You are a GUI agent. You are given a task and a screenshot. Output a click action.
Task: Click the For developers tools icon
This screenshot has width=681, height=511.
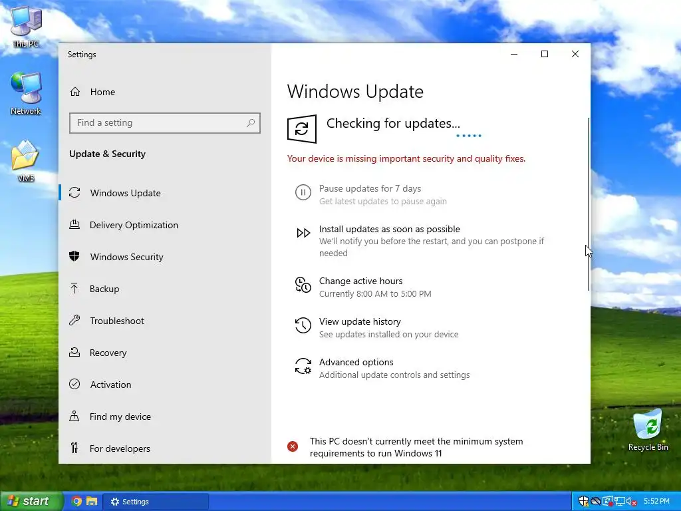pyautogui.click(x=74, y=448)
